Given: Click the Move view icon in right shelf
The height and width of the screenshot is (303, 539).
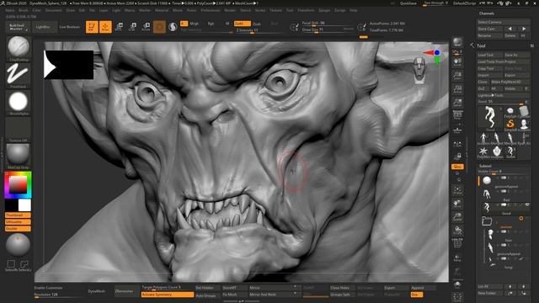Looking at the screenshot, I should [457, 204].
